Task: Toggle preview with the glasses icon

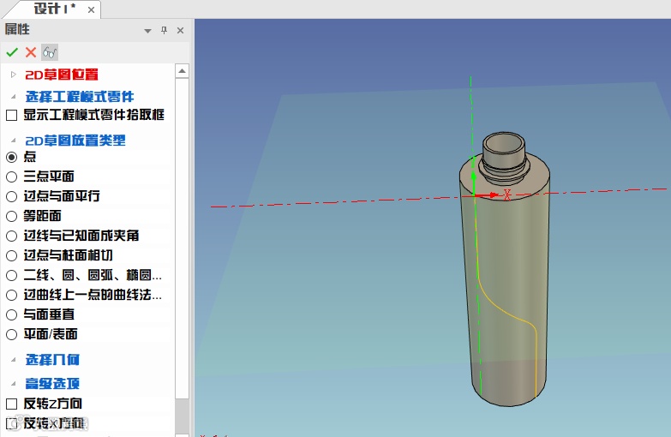Action: 50,52
